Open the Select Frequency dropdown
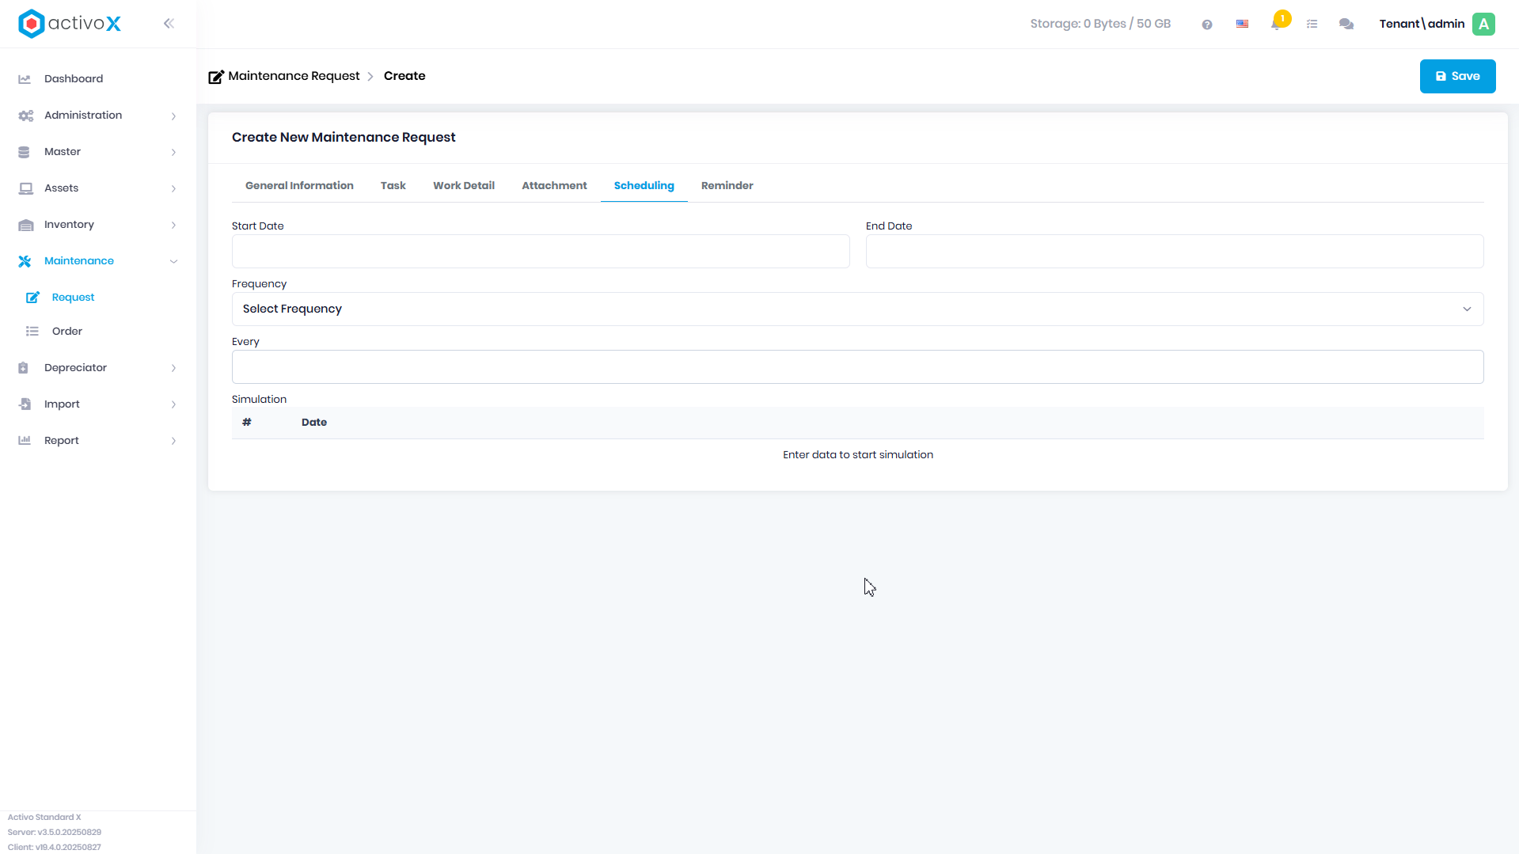This screenshot has height=854, width=1519. click(x=857, y=309)
